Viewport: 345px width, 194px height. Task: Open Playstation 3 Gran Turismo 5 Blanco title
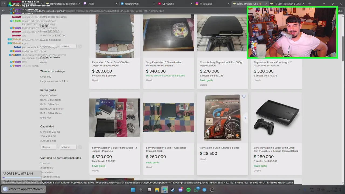(220, 148)
